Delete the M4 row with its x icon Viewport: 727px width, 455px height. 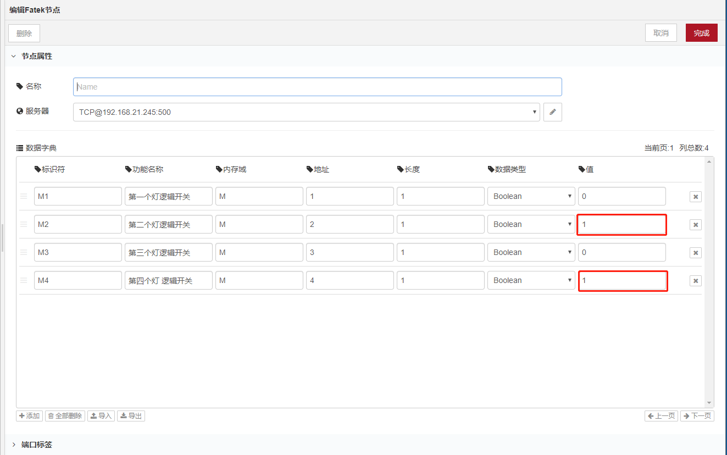point(695,281)
